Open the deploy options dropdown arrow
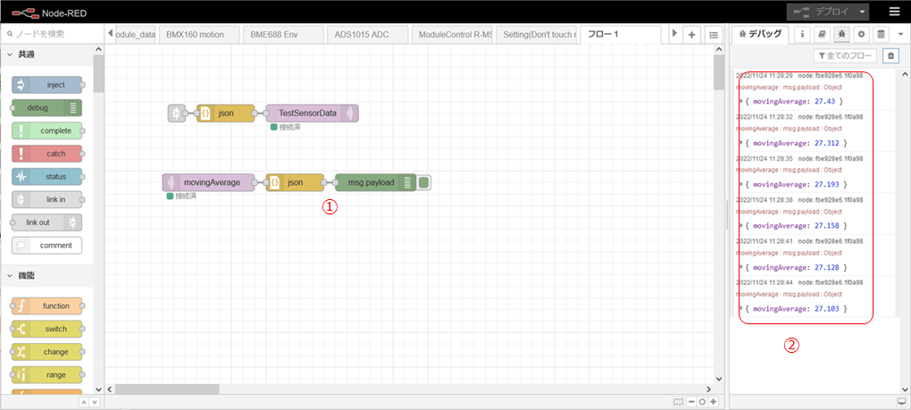The image size is (911, 410). (861, 12)
